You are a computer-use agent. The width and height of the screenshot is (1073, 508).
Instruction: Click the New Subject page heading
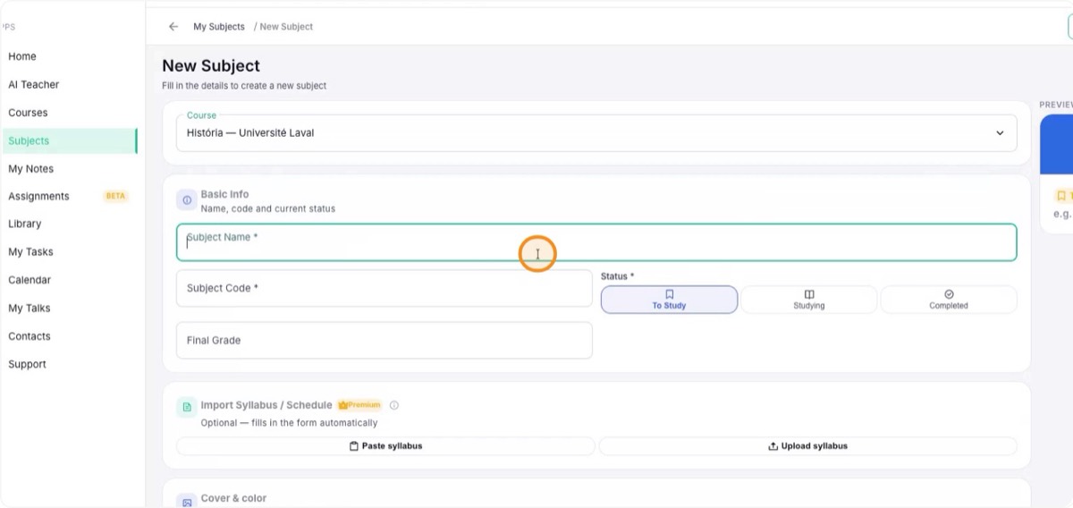click(x=211, y=66)
